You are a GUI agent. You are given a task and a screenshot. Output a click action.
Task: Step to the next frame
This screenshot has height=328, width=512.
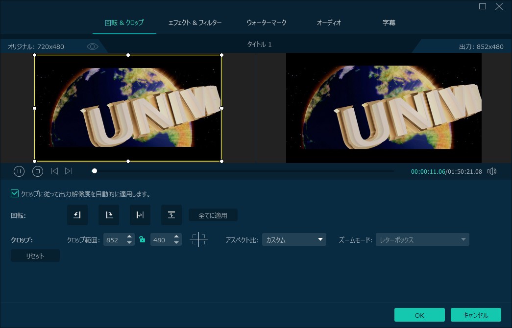tap(69, 171)
